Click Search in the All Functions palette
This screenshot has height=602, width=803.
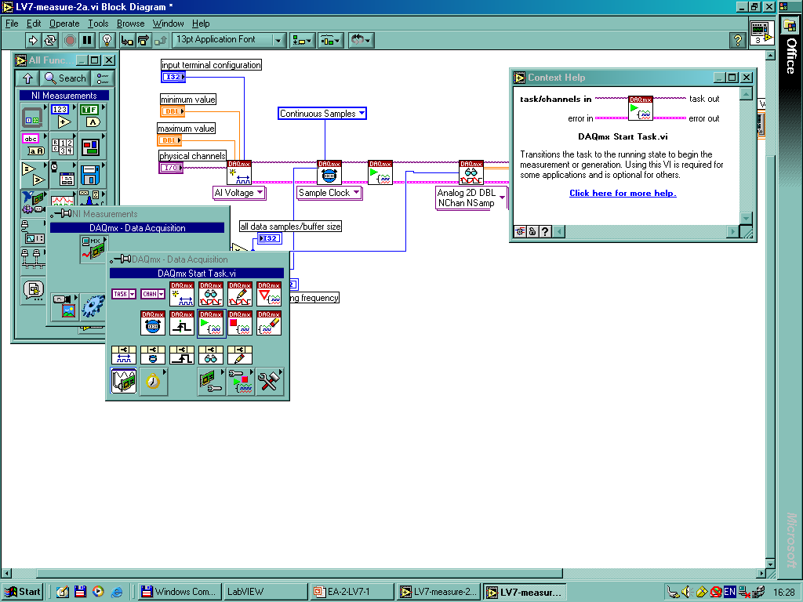[x=65, y=78]
